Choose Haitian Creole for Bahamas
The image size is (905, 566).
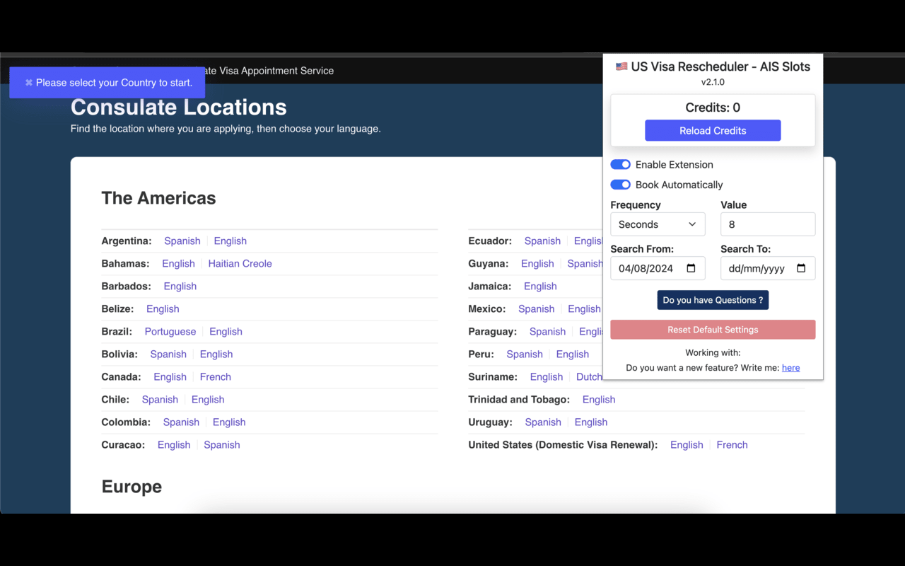[x=240, y=264]
